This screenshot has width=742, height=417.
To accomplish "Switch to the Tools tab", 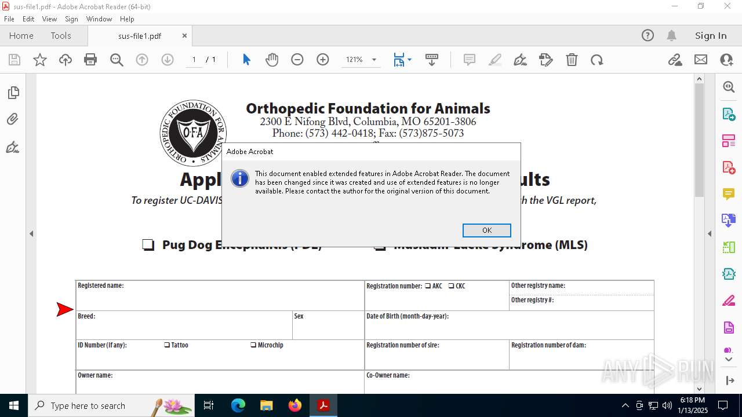I will point(61,36).
